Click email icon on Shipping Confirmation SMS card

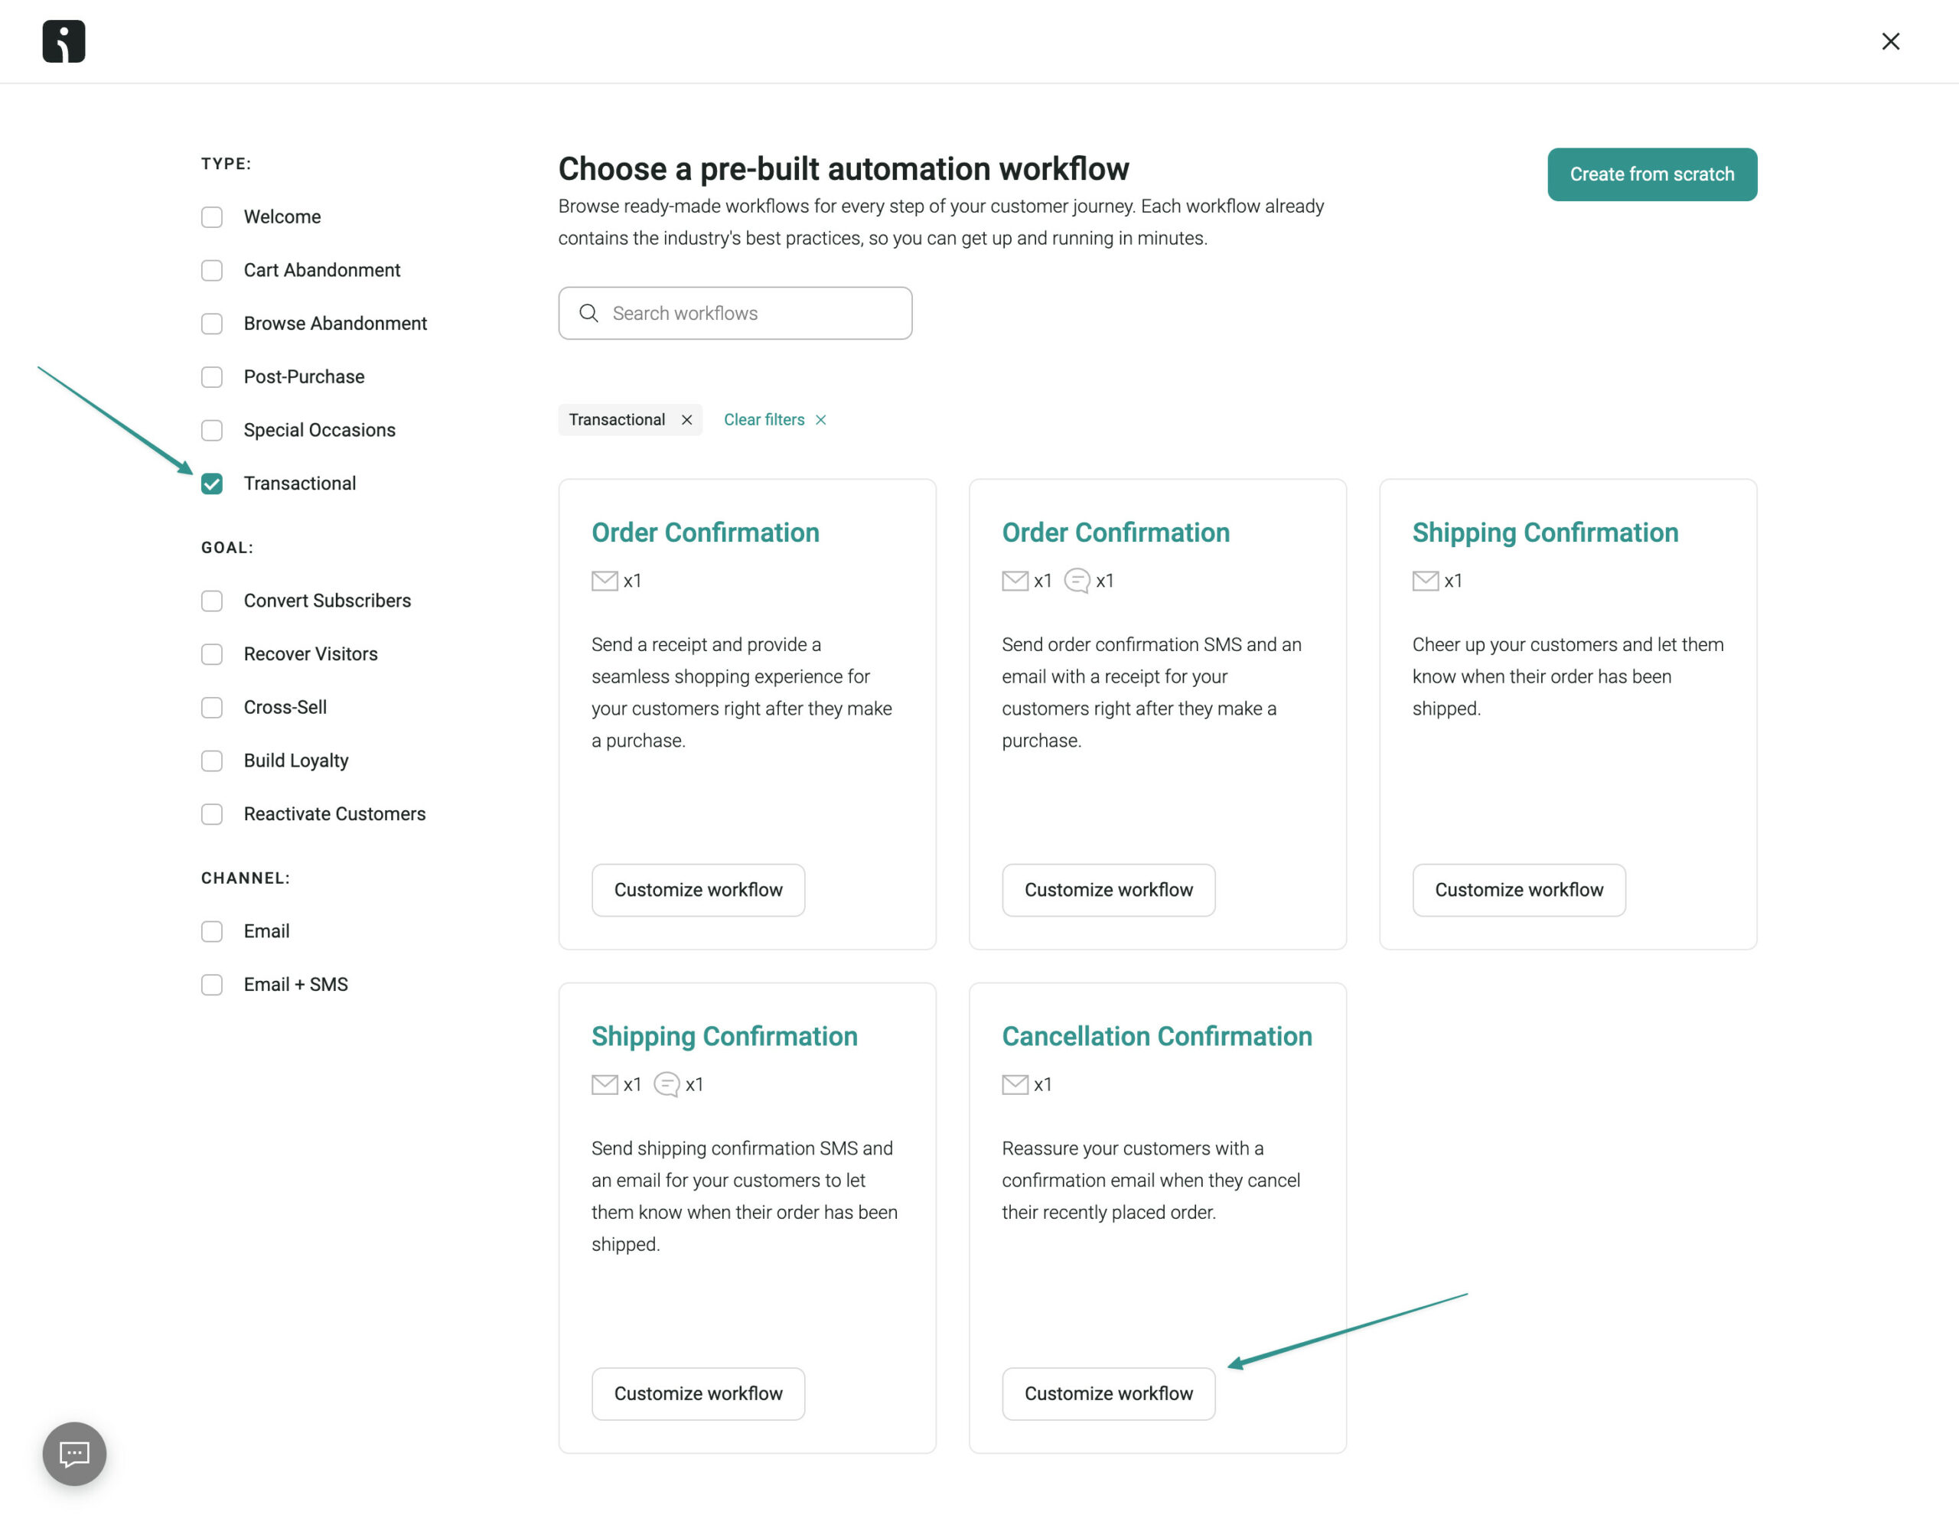click(605, 1085)
